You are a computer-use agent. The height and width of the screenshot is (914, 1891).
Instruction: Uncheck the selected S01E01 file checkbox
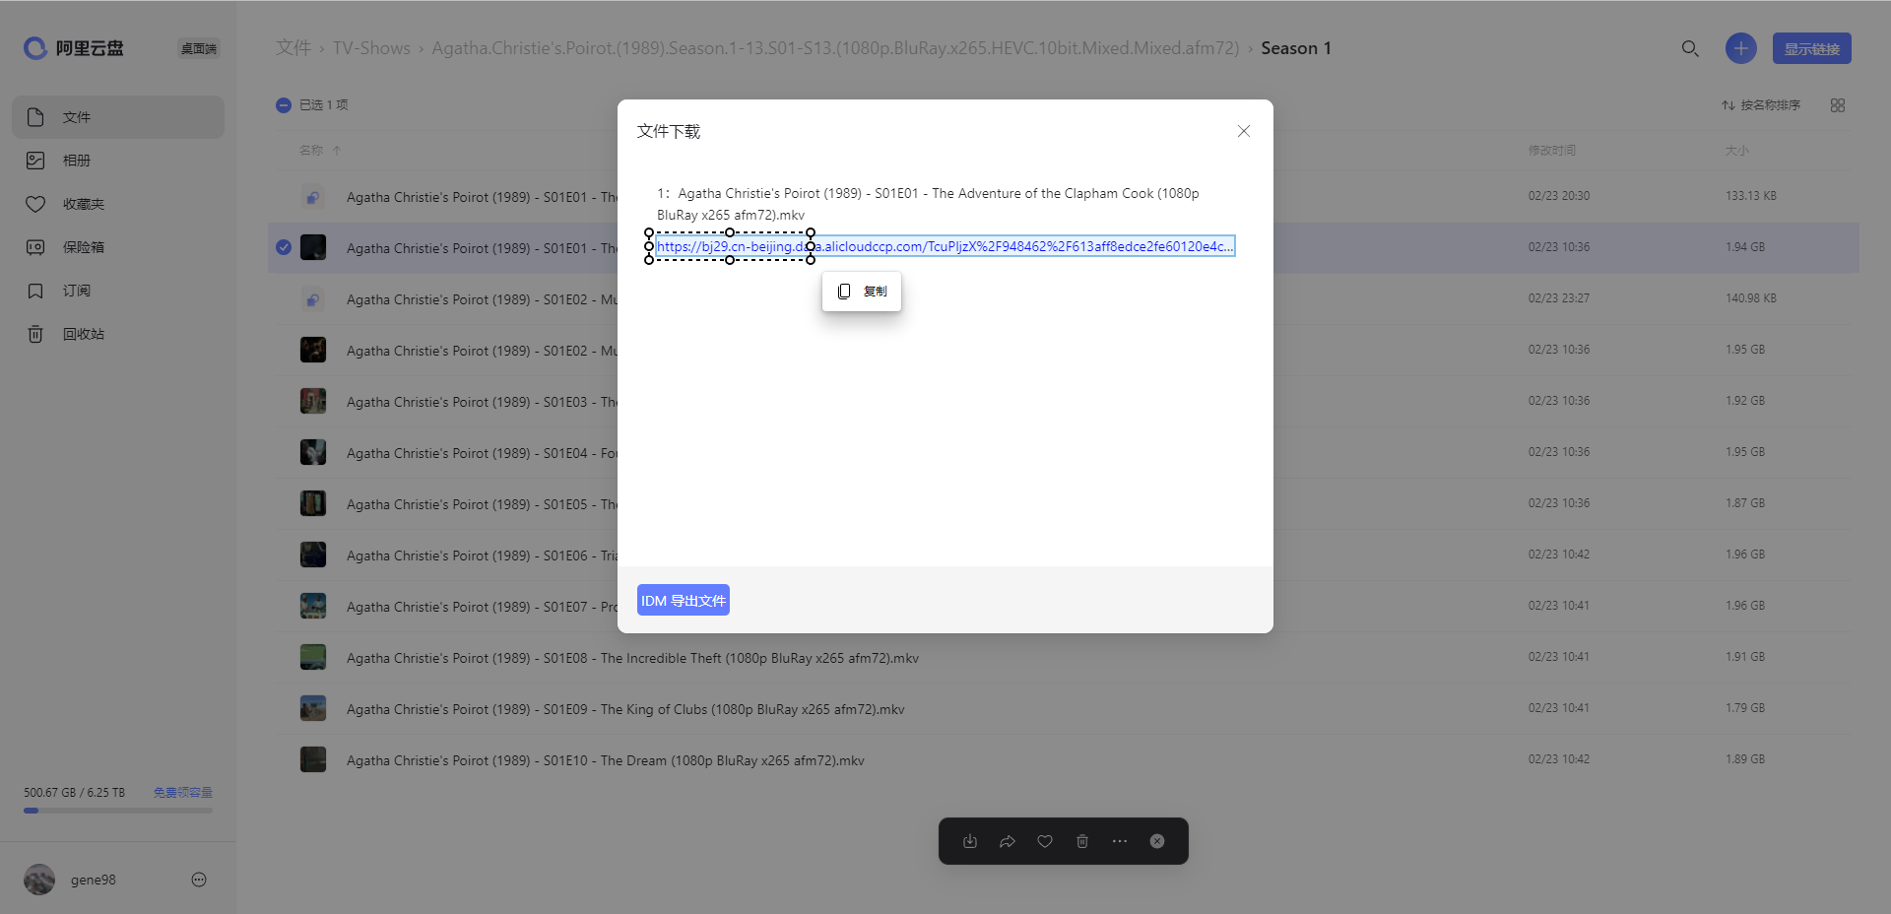(284, 247)
